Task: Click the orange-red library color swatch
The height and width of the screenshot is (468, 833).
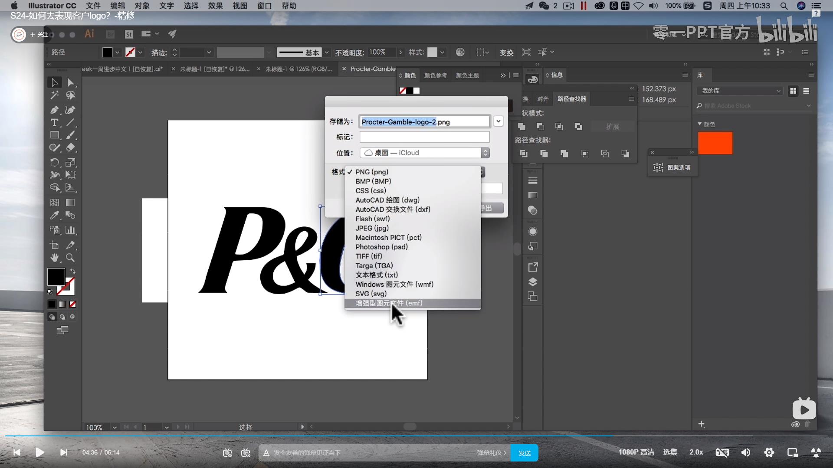Action: tap(715, 143)
